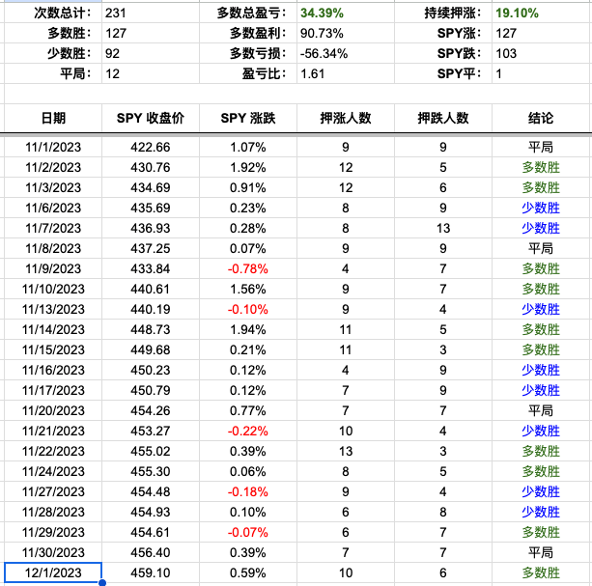Select the 0.59% change cell

point(248,572)
